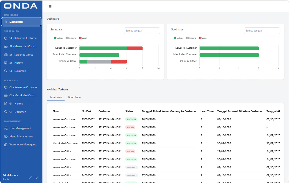Click the Dashboard breadcrumb text
Viewport: 289px width, 183px height.
(53, 19)
